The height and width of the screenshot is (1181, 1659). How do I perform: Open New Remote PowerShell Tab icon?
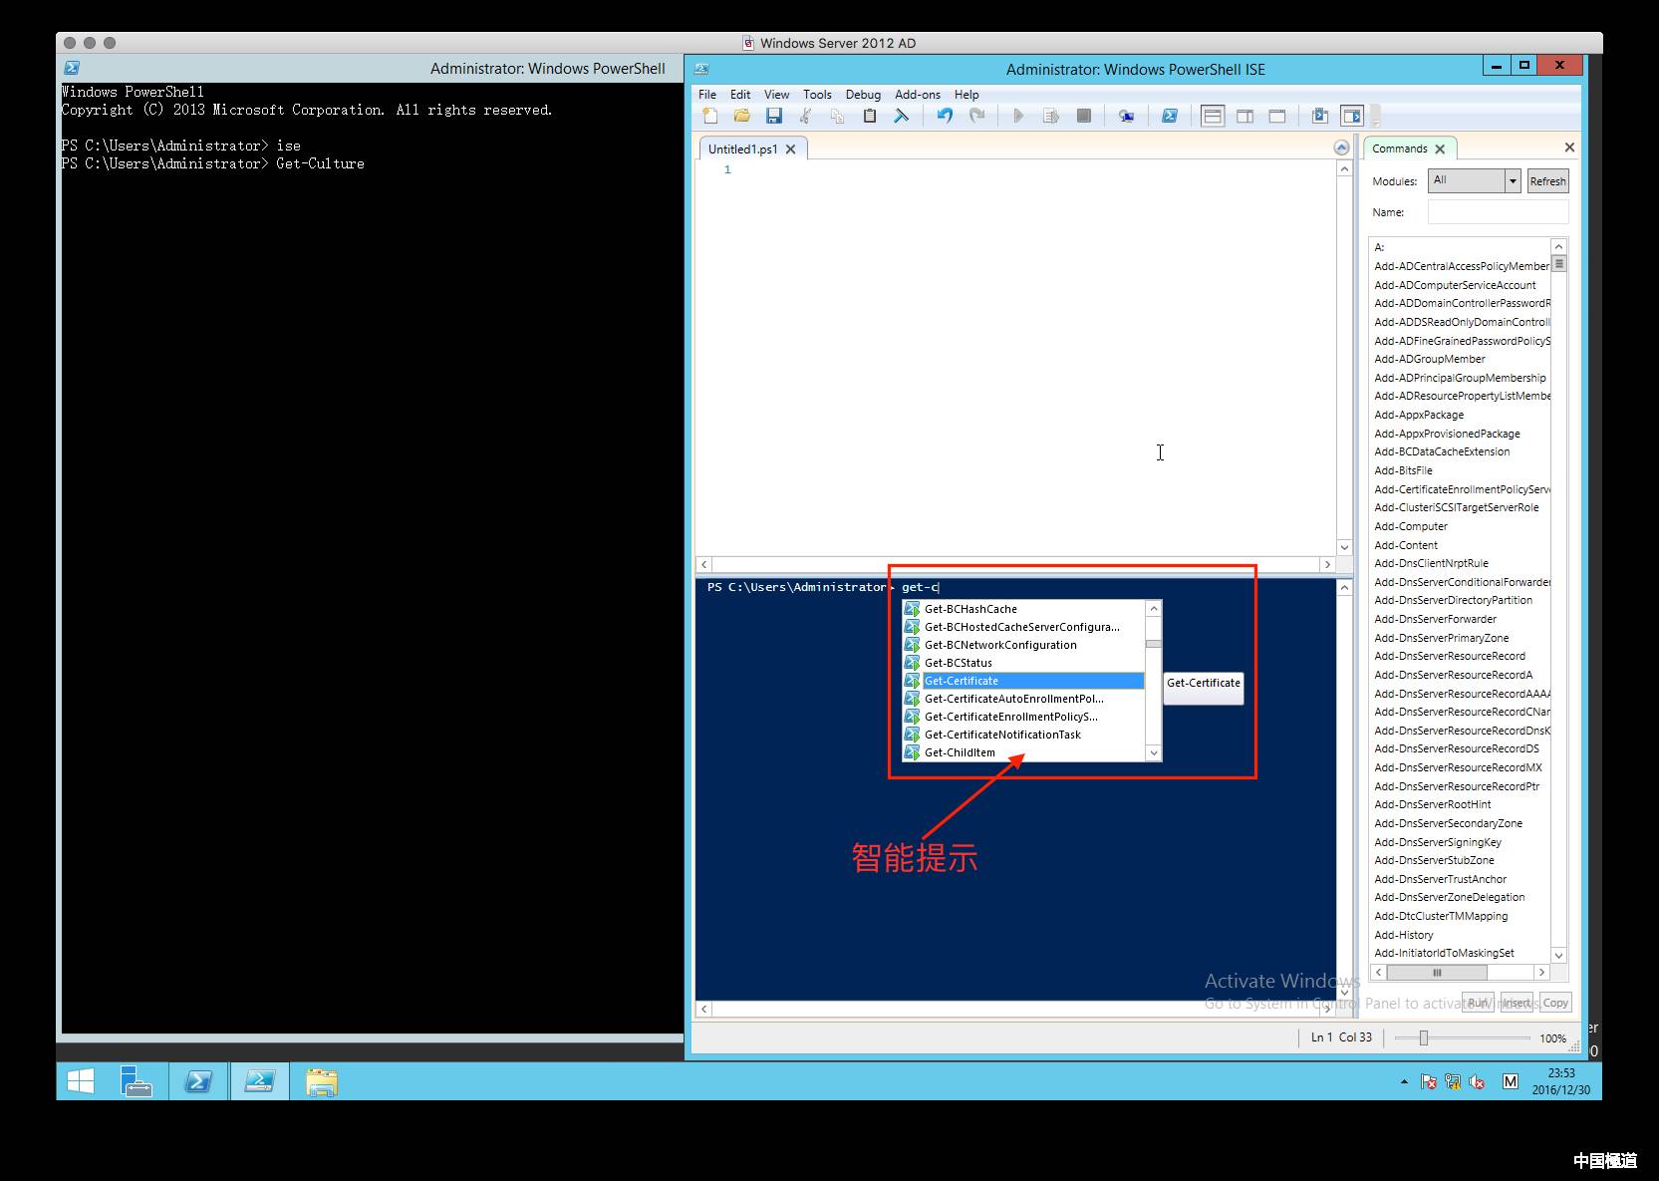pyautogui.click(x=1126, y=116)
